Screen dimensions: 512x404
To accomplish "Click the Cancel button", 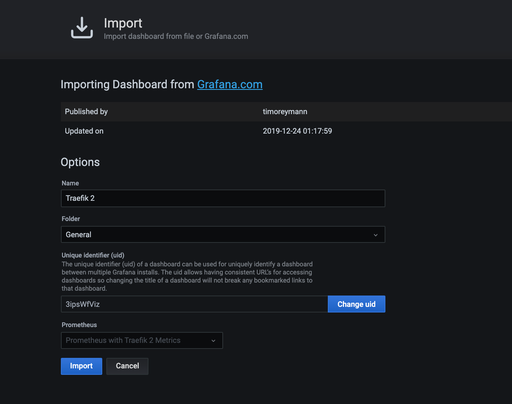I will [127, 366].
